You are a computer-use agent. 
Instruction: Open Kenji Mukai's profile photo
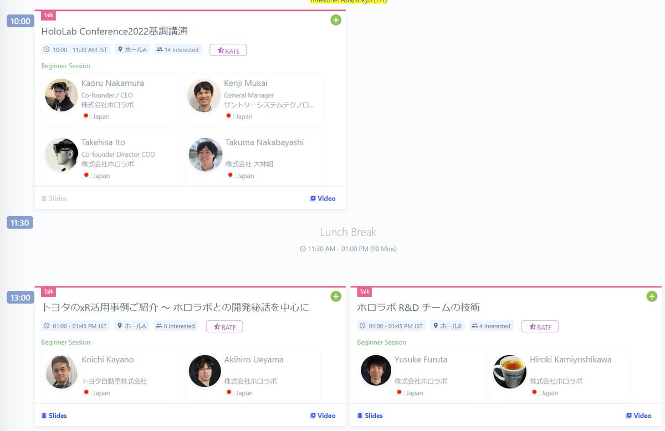(x=204, y=96)
